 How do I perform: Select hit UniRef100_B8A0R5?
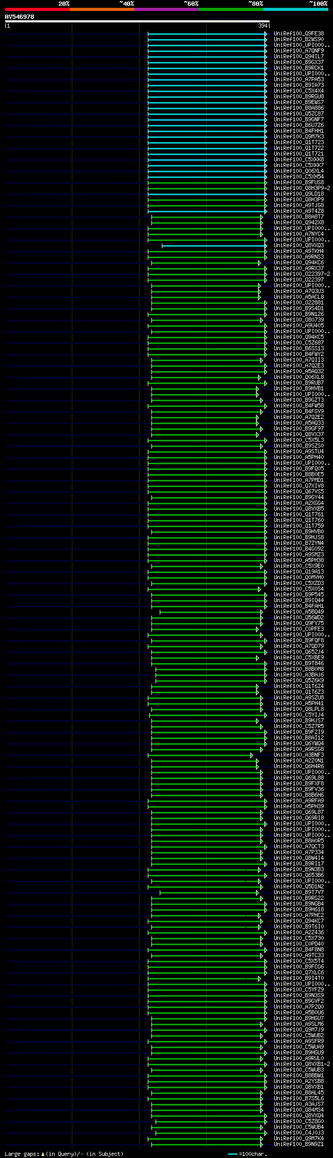coord(299,841)
